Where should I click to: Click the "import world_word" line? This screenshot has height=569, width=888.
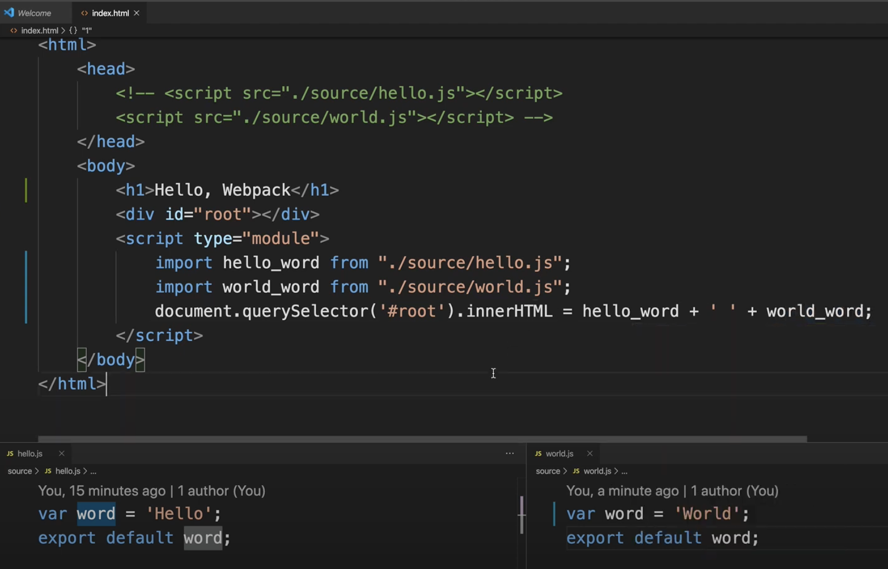coord(363,287)
